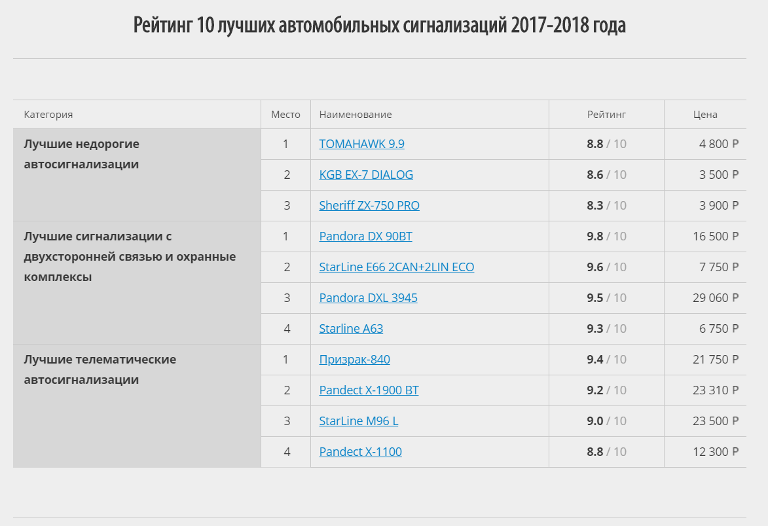
Task: Open the Pandora DXL 3945 link
Action: [x=369, y=298]
